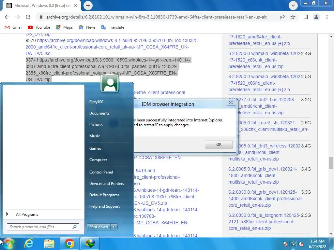Launch Internet Explorer from the taskbar

29,243
